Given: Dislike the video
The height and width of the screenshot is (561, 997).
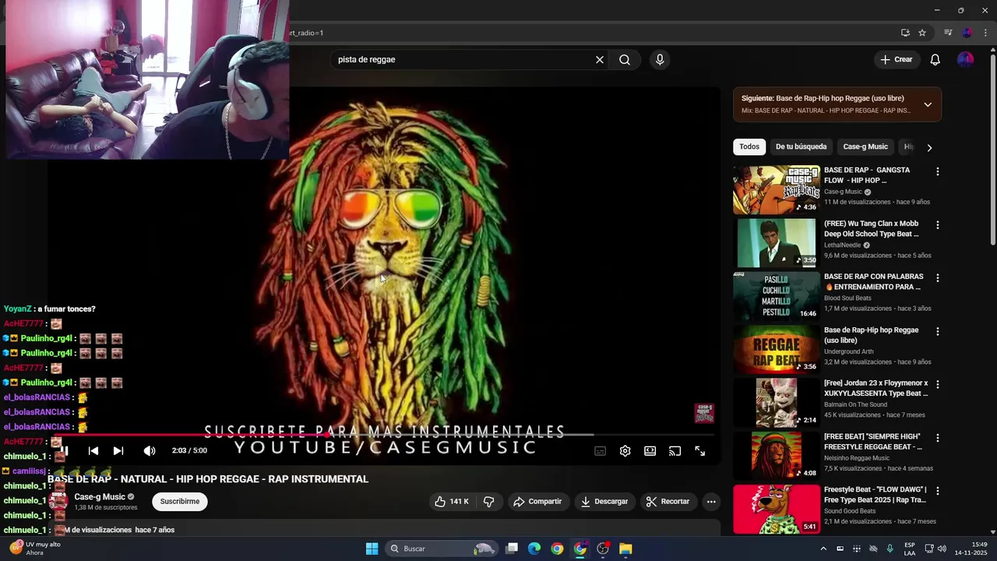Looking at the screenshot, I should pos(489,502).
